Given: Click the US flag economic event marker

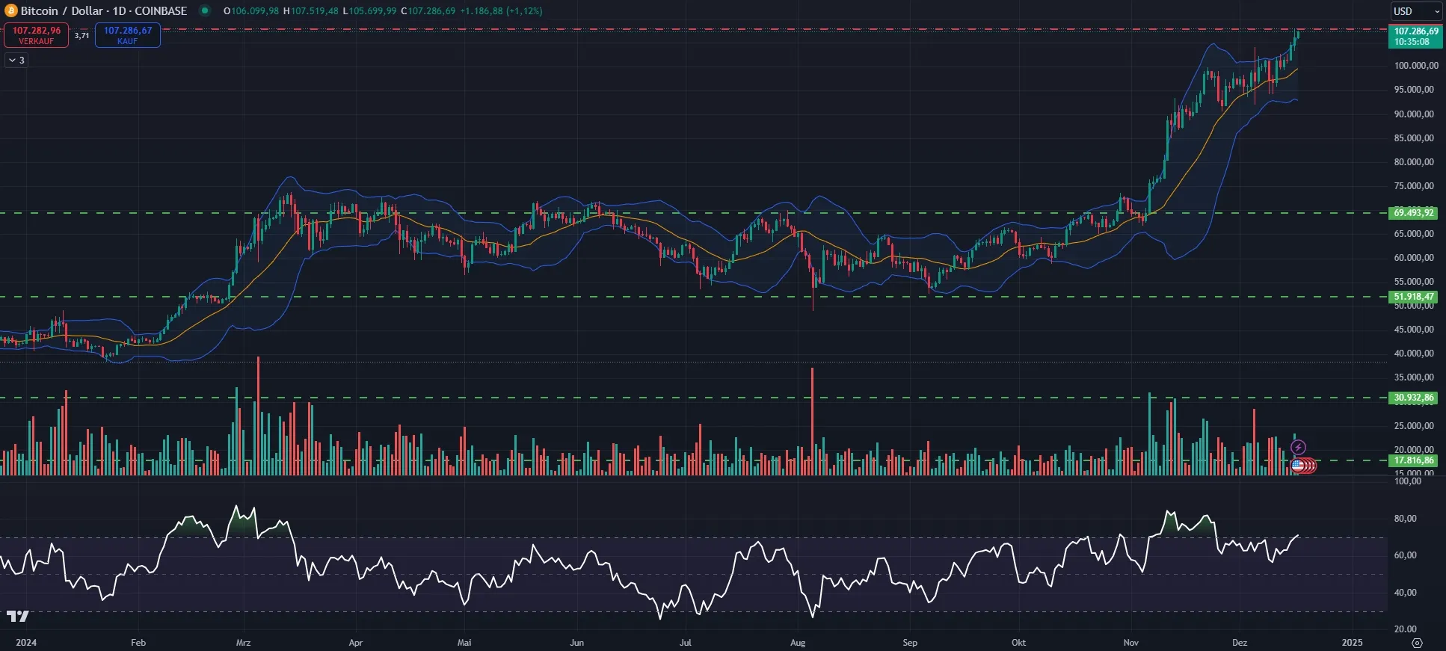Looking at the screenshot, I should pyautogui.click(x=1298, y=466).
